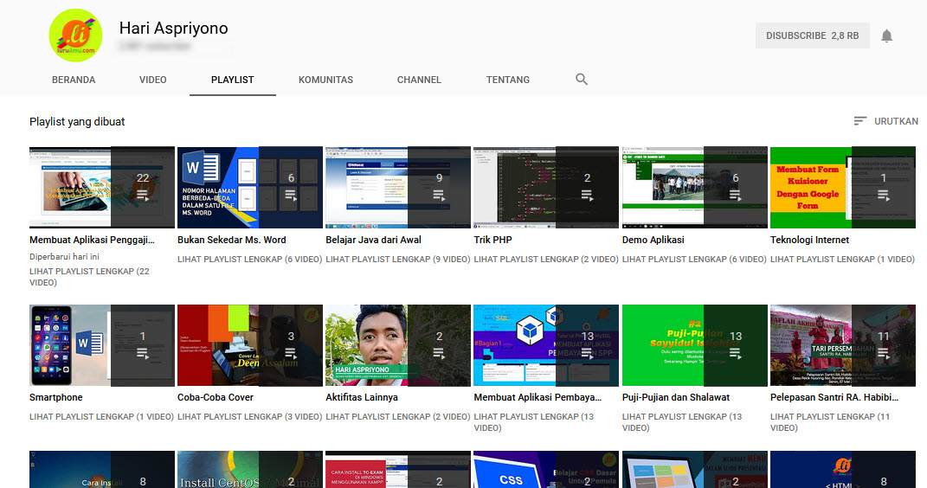Click playlist queue icon on Demo Aplikasi thumbnail
Screen dimensions: 927x488
coord(736,195)
